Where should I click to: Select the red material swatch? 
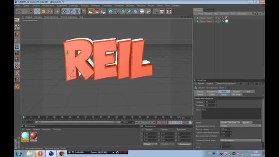34,137
